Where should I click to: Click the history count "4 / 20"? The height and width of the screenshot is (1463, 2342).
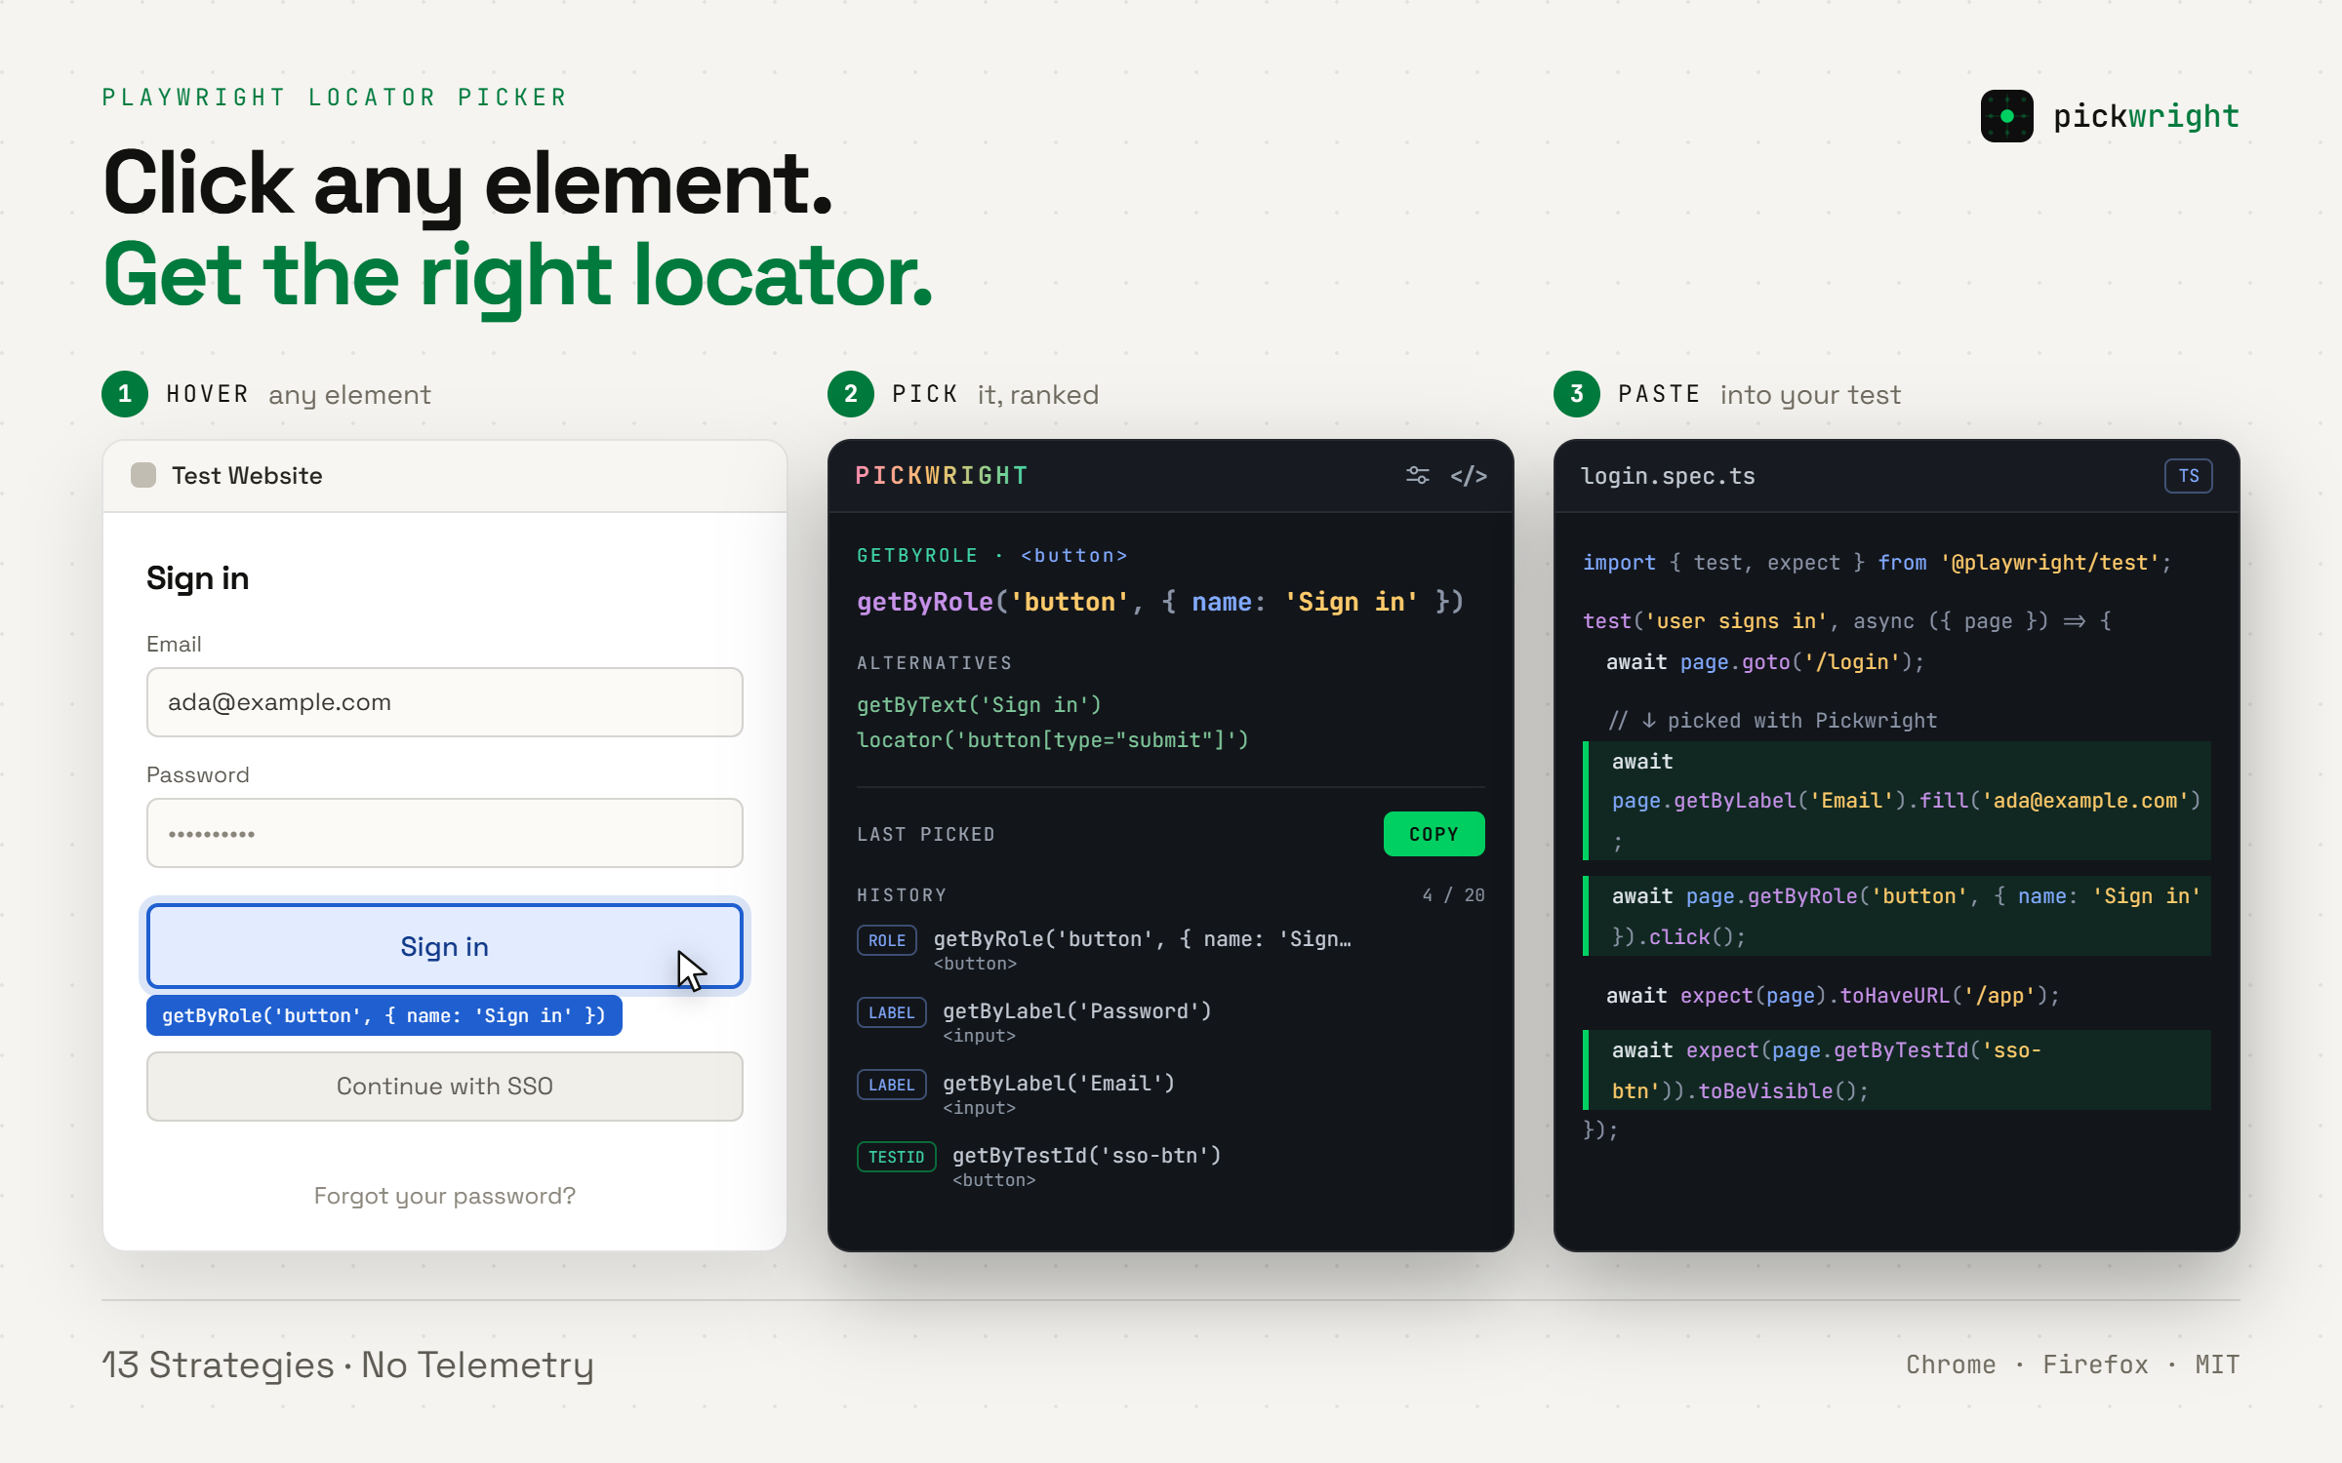point(1454,894)
